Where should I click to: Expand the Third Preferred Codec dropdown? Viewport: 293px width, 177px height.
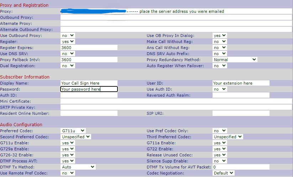(x=228, y=137)
